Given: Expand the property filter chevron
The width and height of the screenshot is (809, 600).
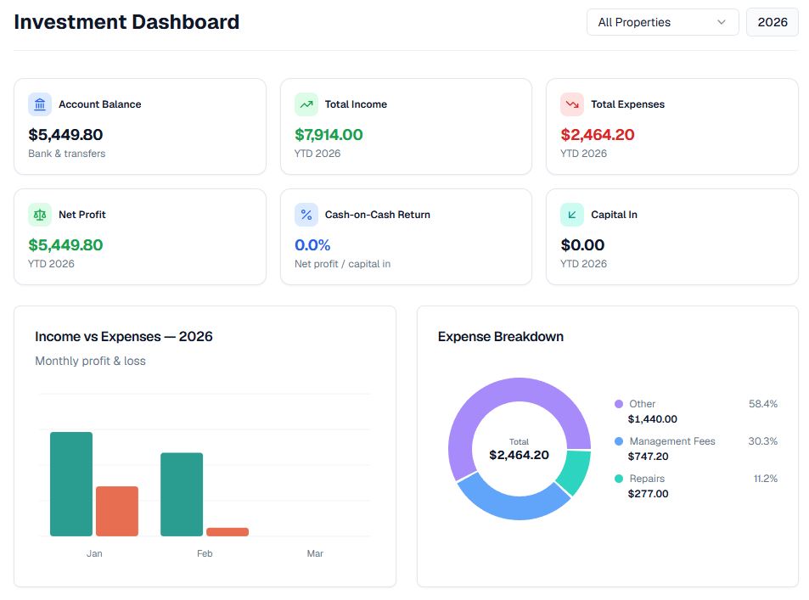Looking at the screenshot, I should pyautogui.click(x=722, y=23).
